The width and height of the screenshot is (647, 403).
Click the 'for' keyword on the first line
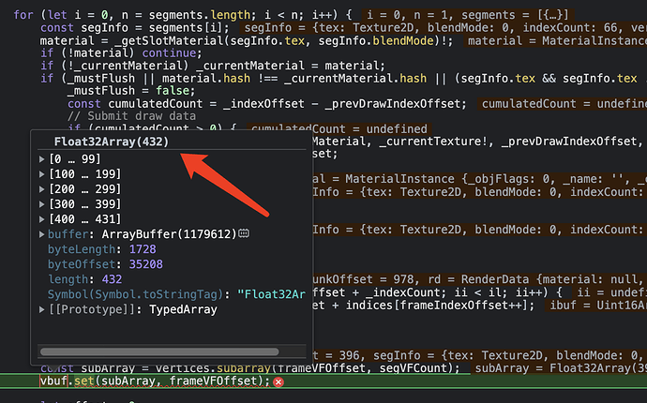(23, 15)
